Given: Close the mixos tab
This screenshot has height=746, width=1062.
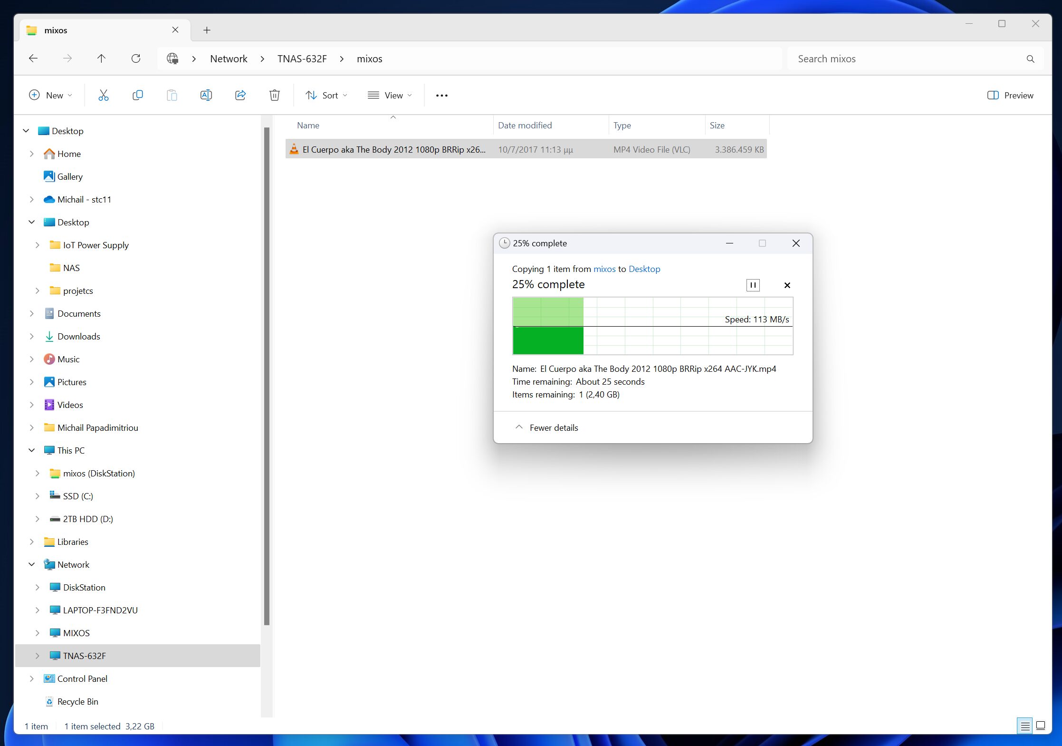Looking at the screenshot, I should (x=175, y=30).
